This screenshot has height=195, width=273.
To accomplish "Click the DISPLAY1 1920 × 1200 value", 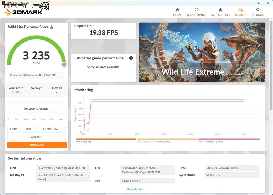I will coord(63,177).
